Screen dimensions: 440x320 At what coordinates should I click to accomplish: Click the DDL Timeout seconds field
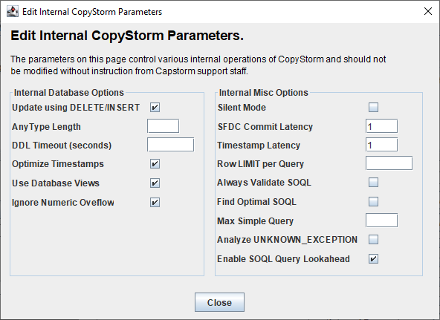(x=170, y=145)
